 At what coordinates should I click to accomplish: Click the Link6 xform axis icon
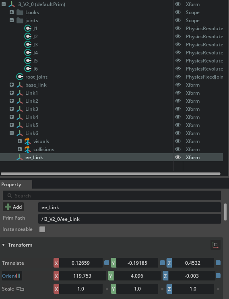[x=20, y=133]
